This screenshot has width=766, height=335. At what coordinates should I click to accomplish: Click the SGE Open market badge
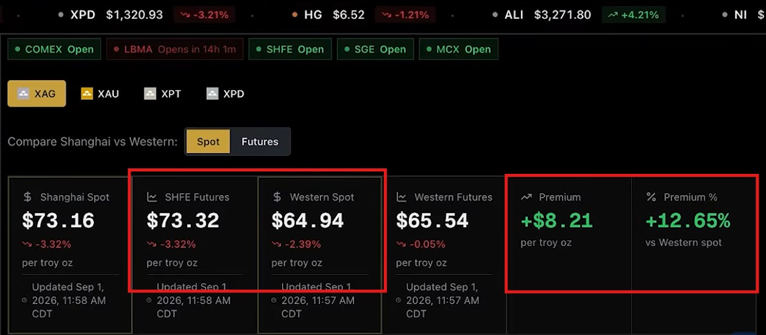pyautogui.click(x=375, y=49)
